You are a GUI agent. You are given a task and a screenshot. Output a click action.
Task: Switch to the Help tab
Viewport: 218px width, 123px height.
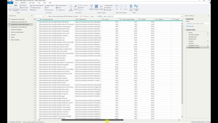50,3
